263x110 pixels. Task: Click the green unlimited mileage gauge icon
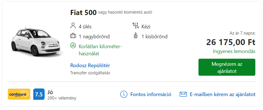(73, 46)
